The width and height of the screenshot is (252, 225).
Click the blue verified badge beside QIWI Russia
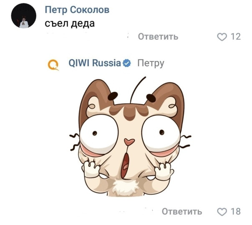(127, 63)
